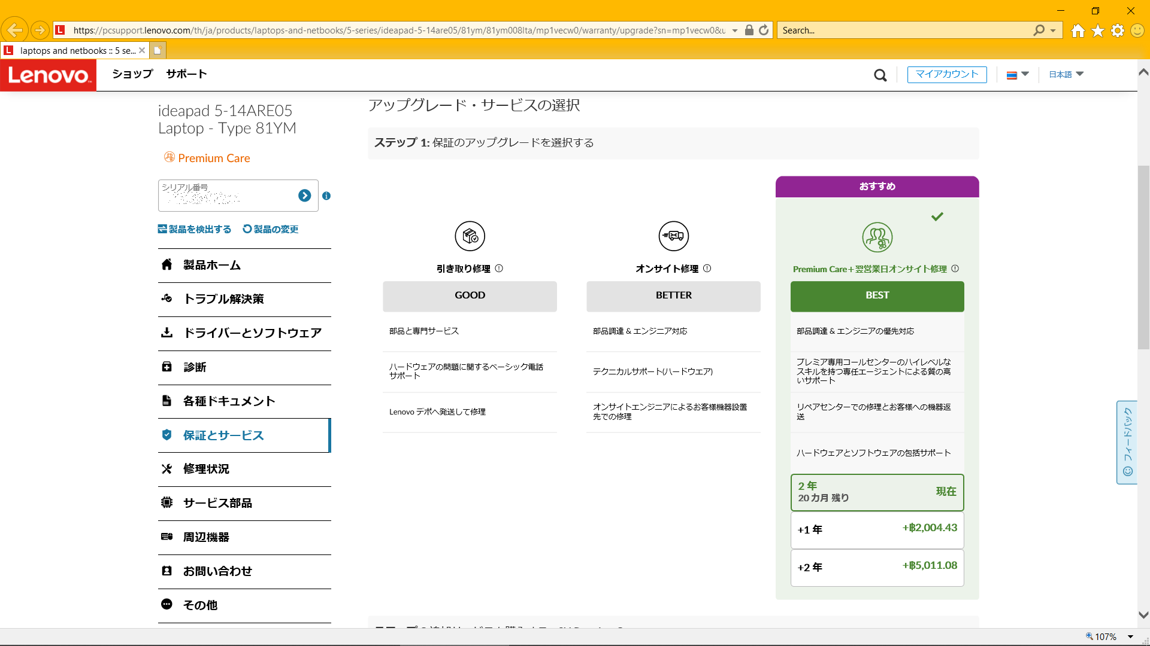Click the browser address URL field
The width and height of the screenshot is (1150, 646).
(x=398, y=31)
